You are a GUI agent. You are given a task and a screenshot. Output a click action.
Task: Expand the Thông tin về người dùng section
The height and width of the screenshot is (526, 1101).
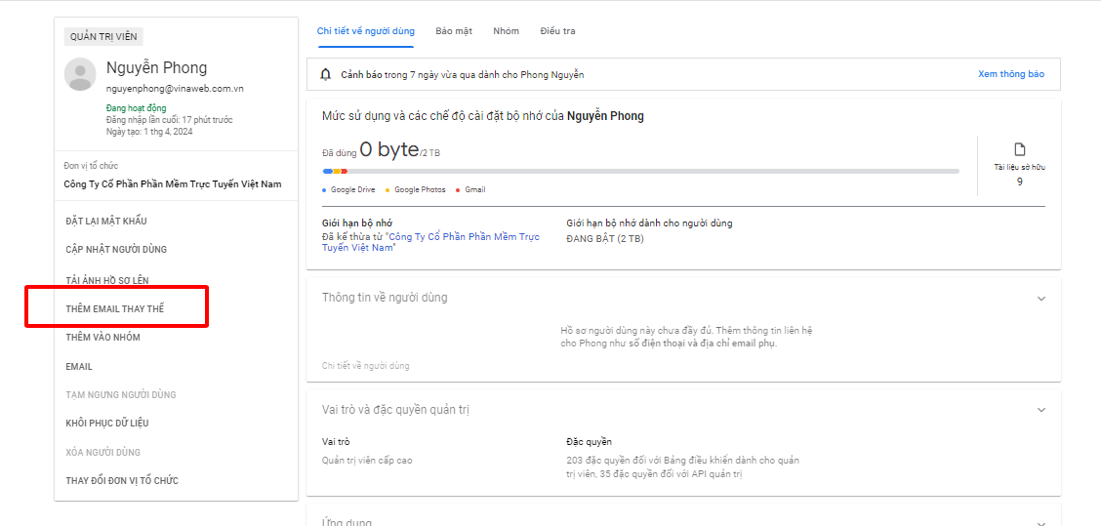tap(1040, 299)
